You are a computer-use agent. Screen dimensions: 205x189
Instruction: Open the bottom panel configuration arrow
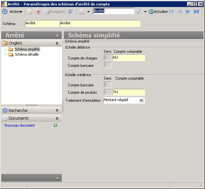pos(57,178)
